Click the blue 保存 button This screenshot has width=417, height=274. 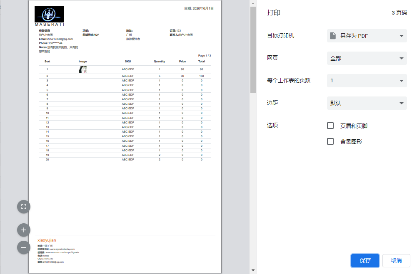point(365,260)
